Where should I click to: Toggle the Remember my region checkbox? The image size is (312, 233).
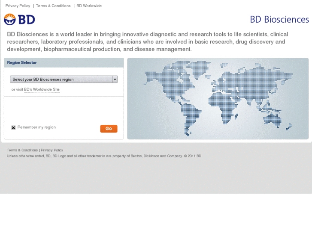tap(13, 127)
